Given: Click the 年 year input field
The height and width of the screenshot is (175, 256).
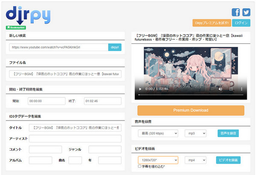Looking at the screenshot, I should pyautogui.click(x=110, y=160).
